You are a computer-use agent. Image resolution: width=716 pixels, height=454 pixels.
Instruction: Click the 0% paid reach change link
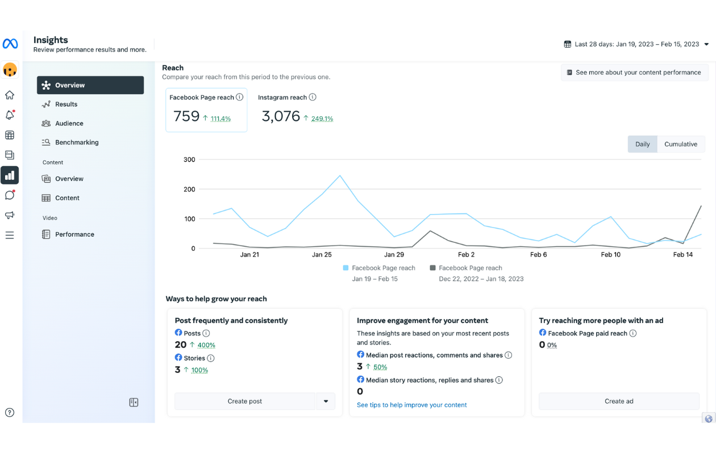coord(552,345)
